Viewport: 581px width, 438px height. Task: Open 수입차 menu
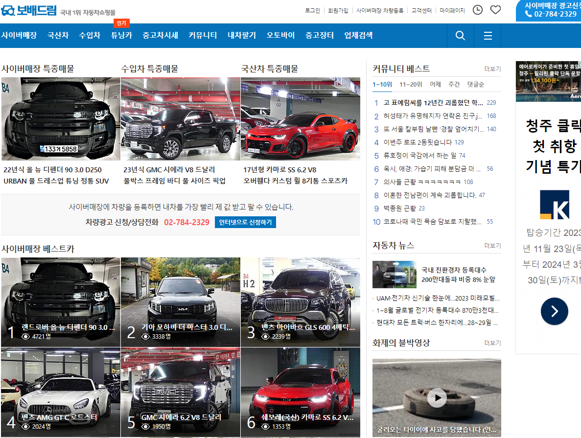click(90, 35)
